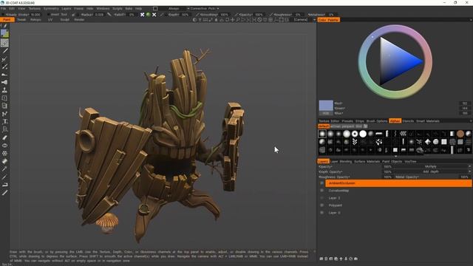Click the current color swatch
The image size is (473, 266).
coord(326,106)
